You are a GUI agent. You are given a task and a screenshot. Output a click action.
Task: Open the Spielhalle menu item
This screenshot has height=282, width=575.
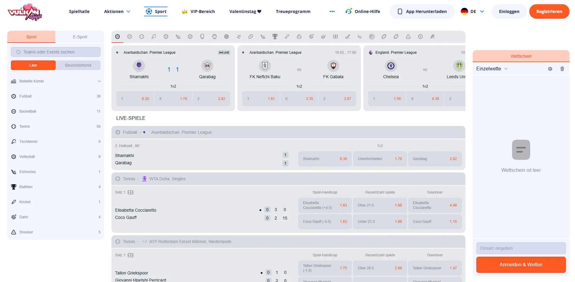click(x=79, y=11)
